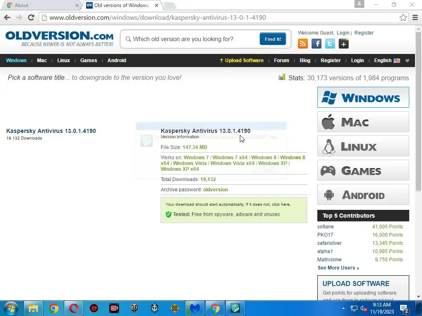Screen dimensions: 422x316
Task: Click the stats bar chart icon
Action: point(282,77)
